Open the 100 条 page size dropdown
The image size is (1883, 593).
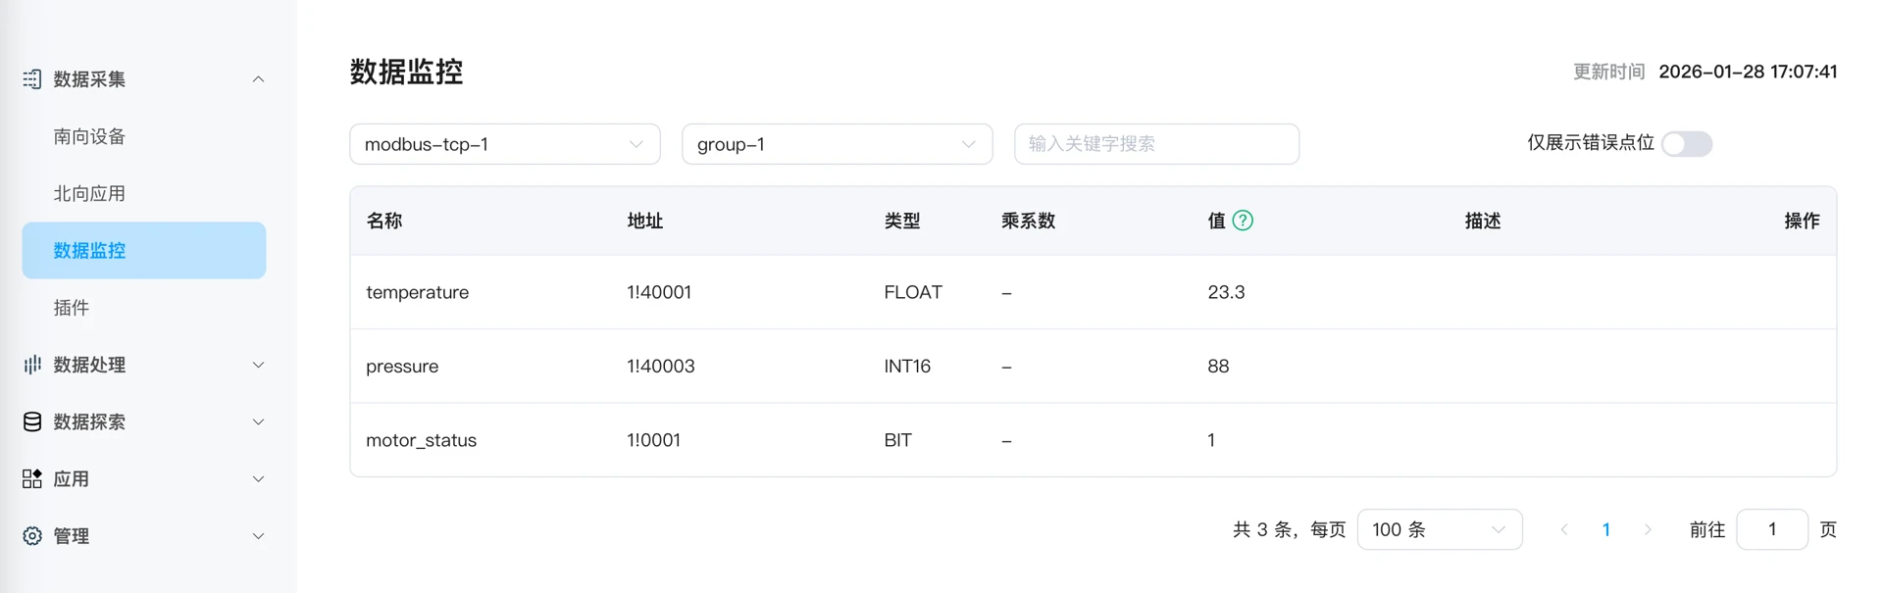coord(1439,529)
